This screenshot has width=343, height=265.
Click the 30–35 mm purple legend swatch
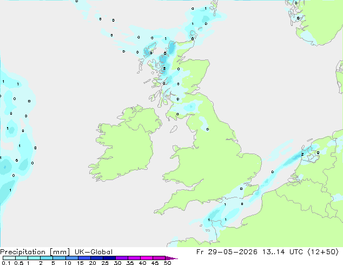click(122, 258)
